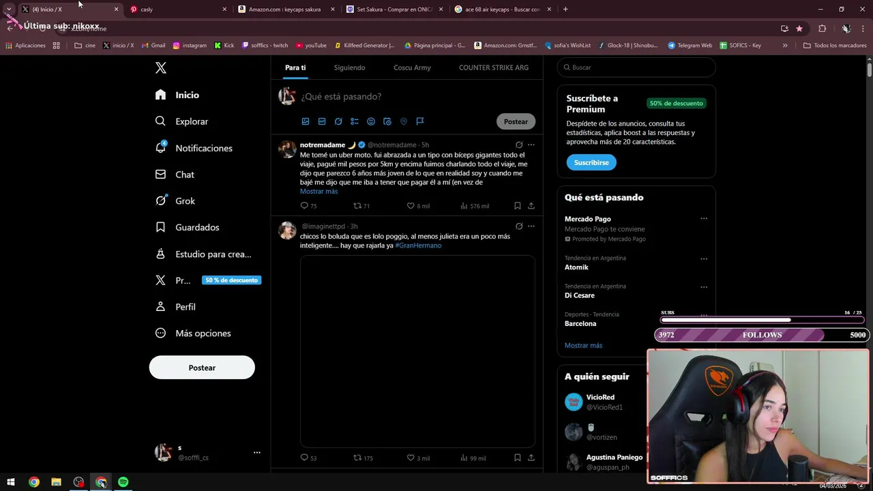Bookmark this page with the star icon
873x491 pixels.
(x=799, y=29)
